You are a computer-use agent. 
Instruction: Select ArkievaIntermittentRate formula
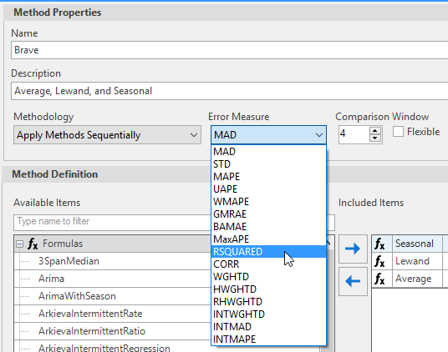[90, 314]
